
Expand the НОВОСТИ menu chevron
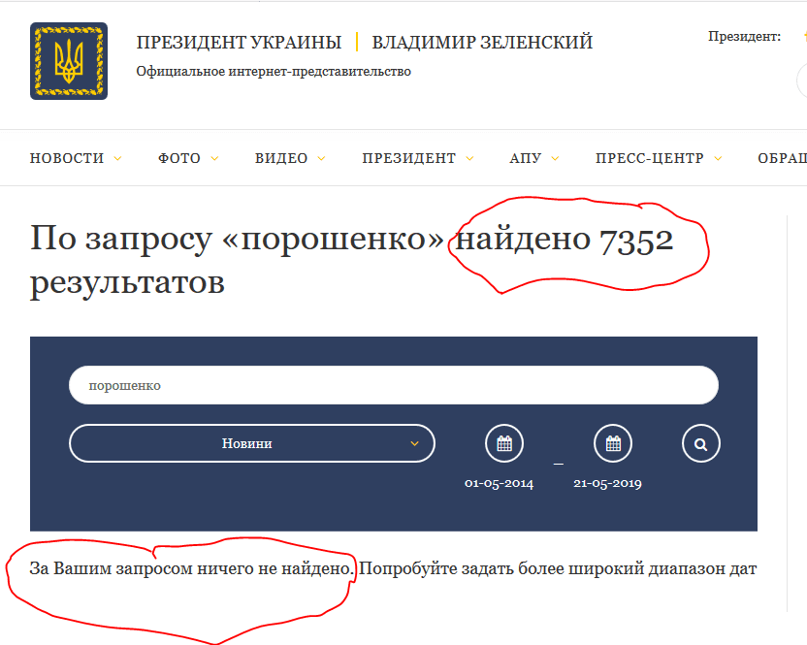(x=118, y=158)
